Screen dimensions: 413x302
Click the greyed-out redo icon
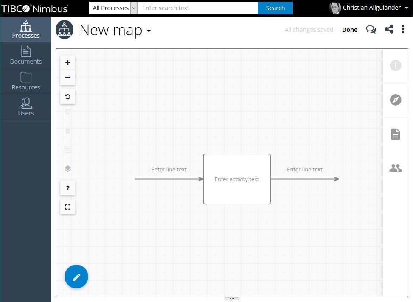point(67,112)
